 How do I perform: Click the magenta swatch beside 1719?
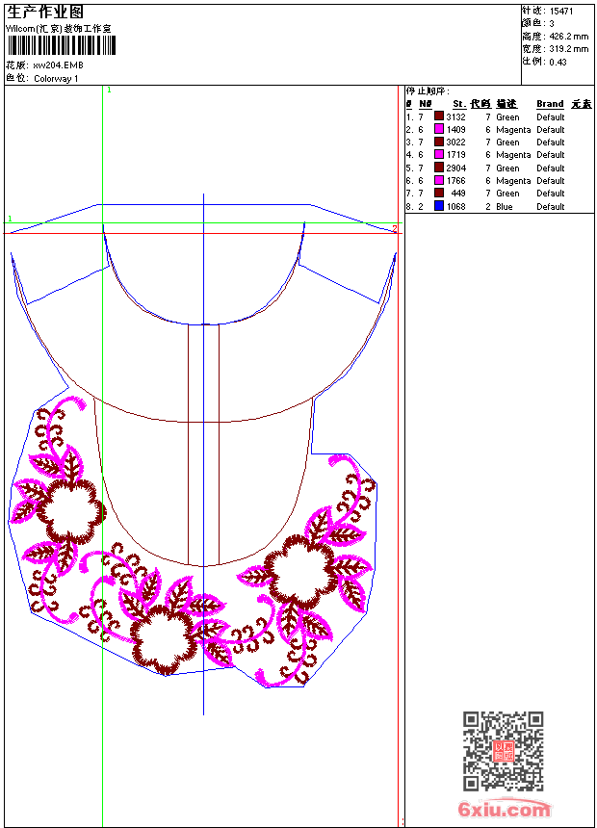pos(439,154)
